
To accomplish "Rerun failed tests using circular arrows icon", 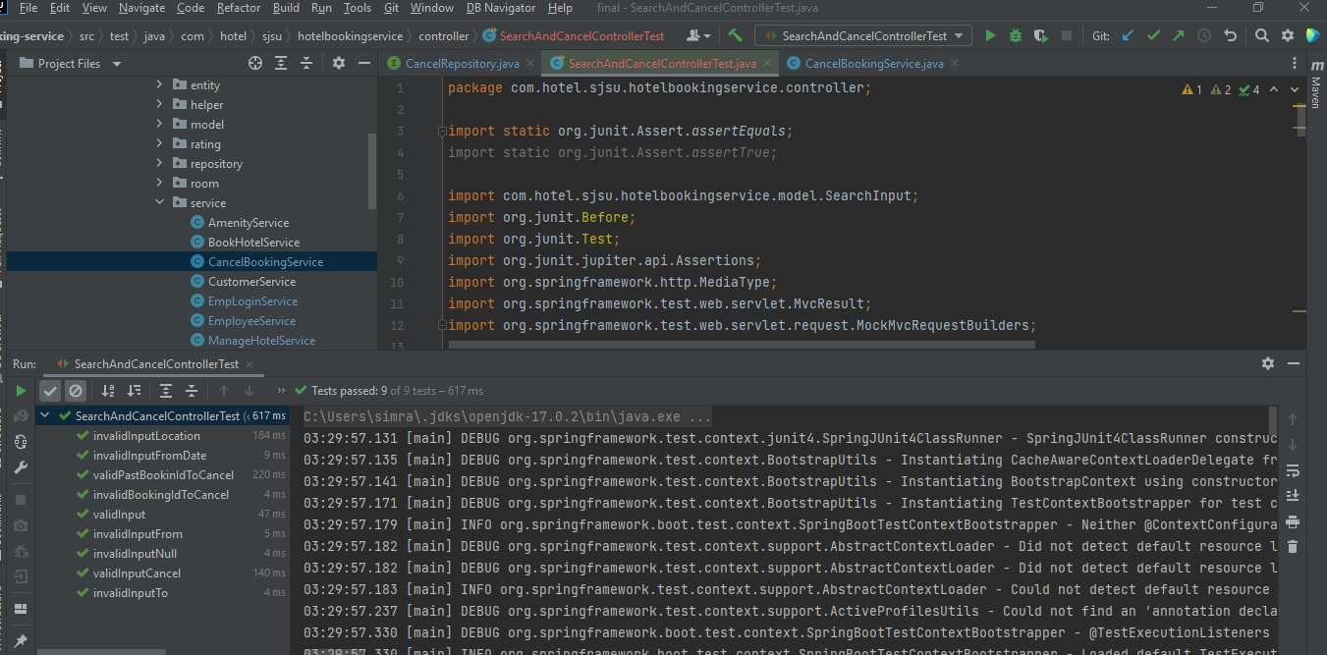I will tap(20, 441).
